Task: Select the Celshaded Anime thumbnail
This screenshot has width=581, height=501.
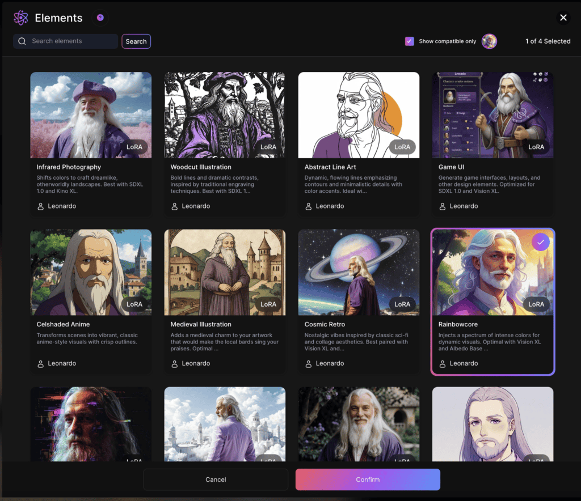Action: [x=91, y=273]
